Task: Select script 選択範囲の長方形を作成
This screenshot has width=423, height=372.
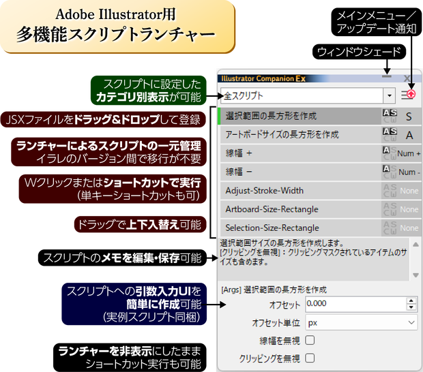Action: (x=300, y=116)
